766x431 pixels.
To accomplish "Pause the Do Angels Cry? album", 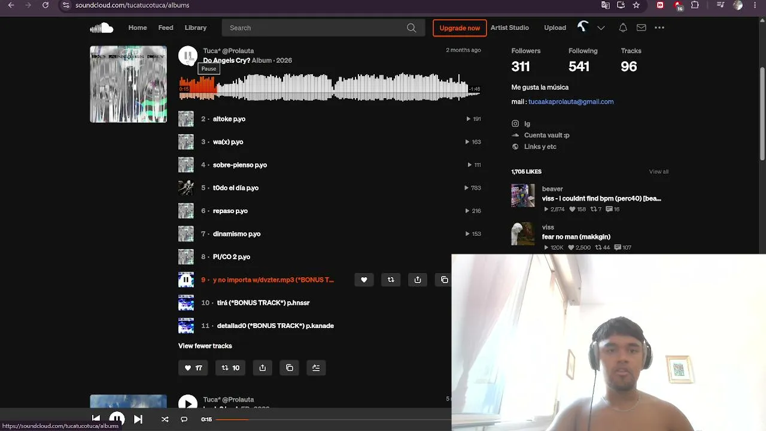I will (188, 56).
